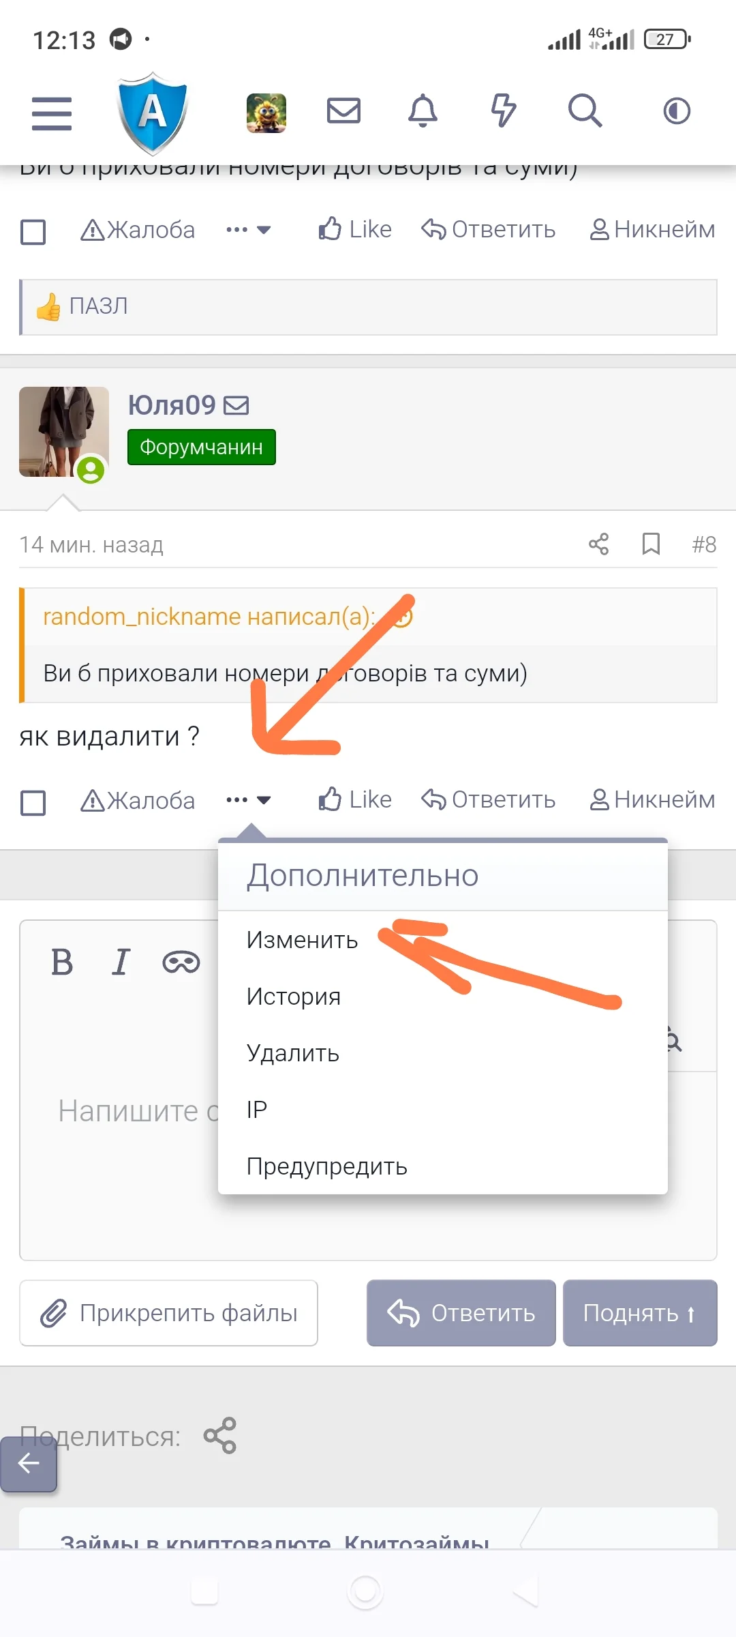This screenshot has height=1637, width=736.
Task: Click Прикрепить файлы button
Action: (x=169, y=1313)
